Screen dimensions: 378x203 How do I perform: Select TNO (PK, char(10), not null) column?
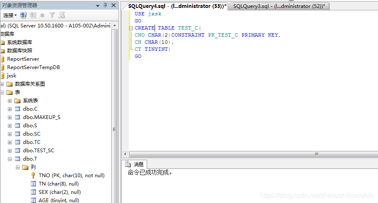[72, 176]
